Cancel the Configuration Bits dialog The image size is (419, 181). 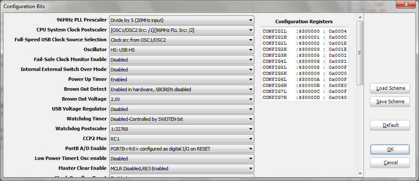point(390,163)
